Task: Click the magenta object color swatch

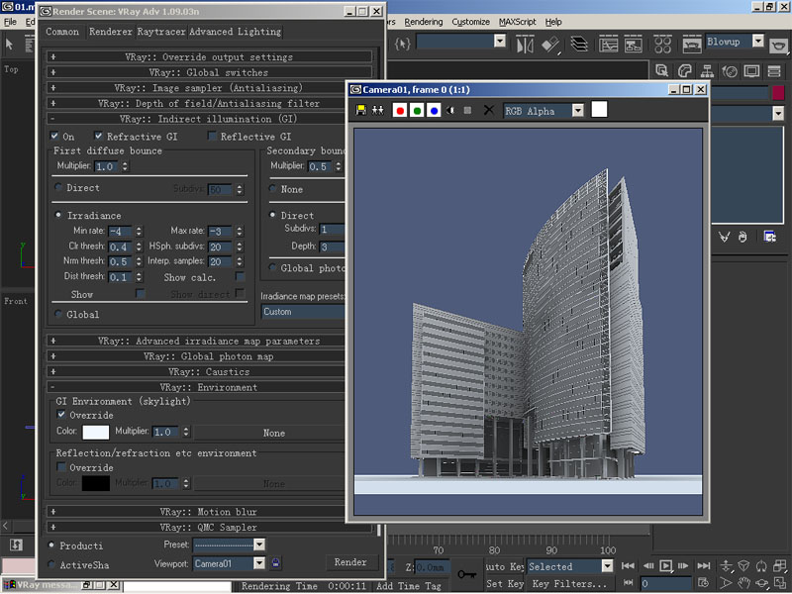Action: 778,93
